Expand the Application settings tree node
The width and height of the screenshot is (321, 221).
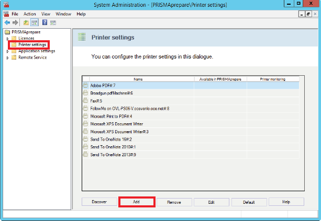(x=8, y=51)
